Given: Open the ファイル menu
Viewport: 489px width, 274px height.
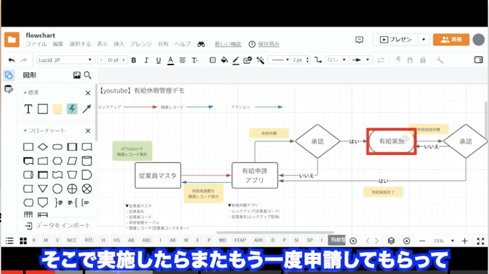Looking at the screenshot, I should coord(36,44).
